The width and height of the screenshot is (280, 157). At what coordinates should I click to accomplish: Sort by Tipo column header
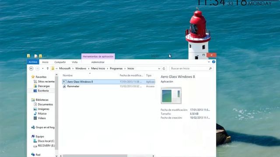[x=149, y=75]
